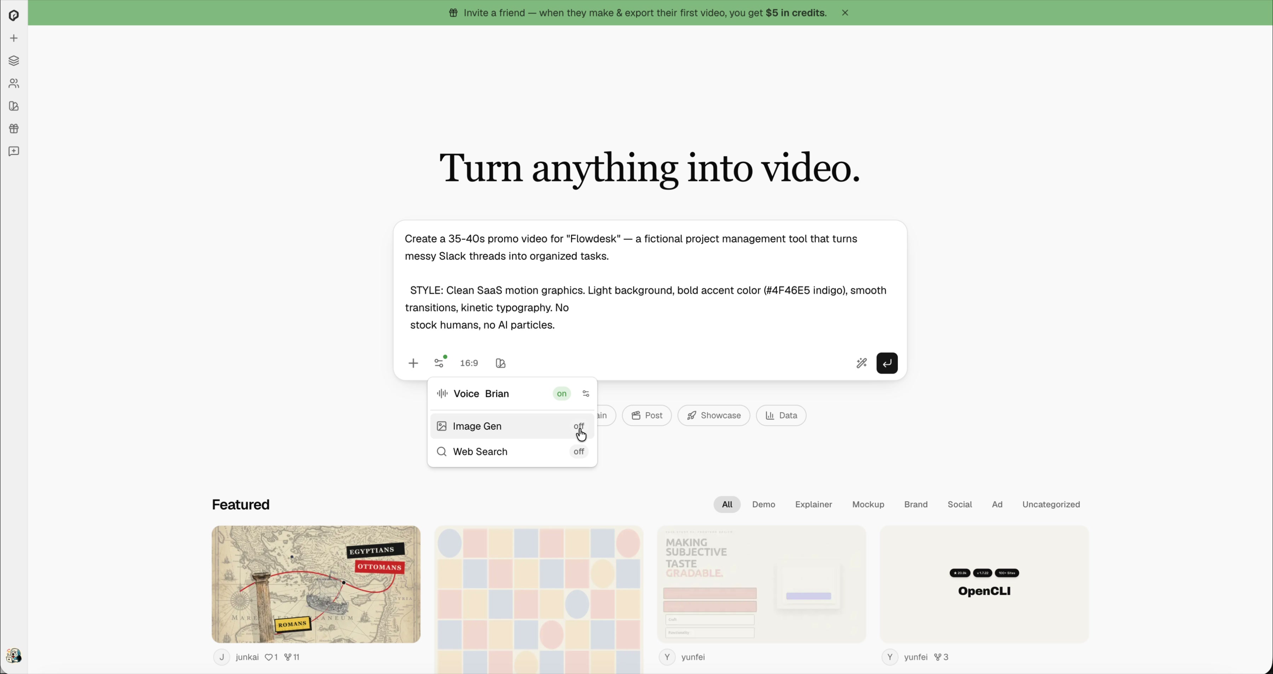Click the '$5 in credits' banner text
Image resolution: width=1273 pixels, height=674 pixels.
[796, 13]
